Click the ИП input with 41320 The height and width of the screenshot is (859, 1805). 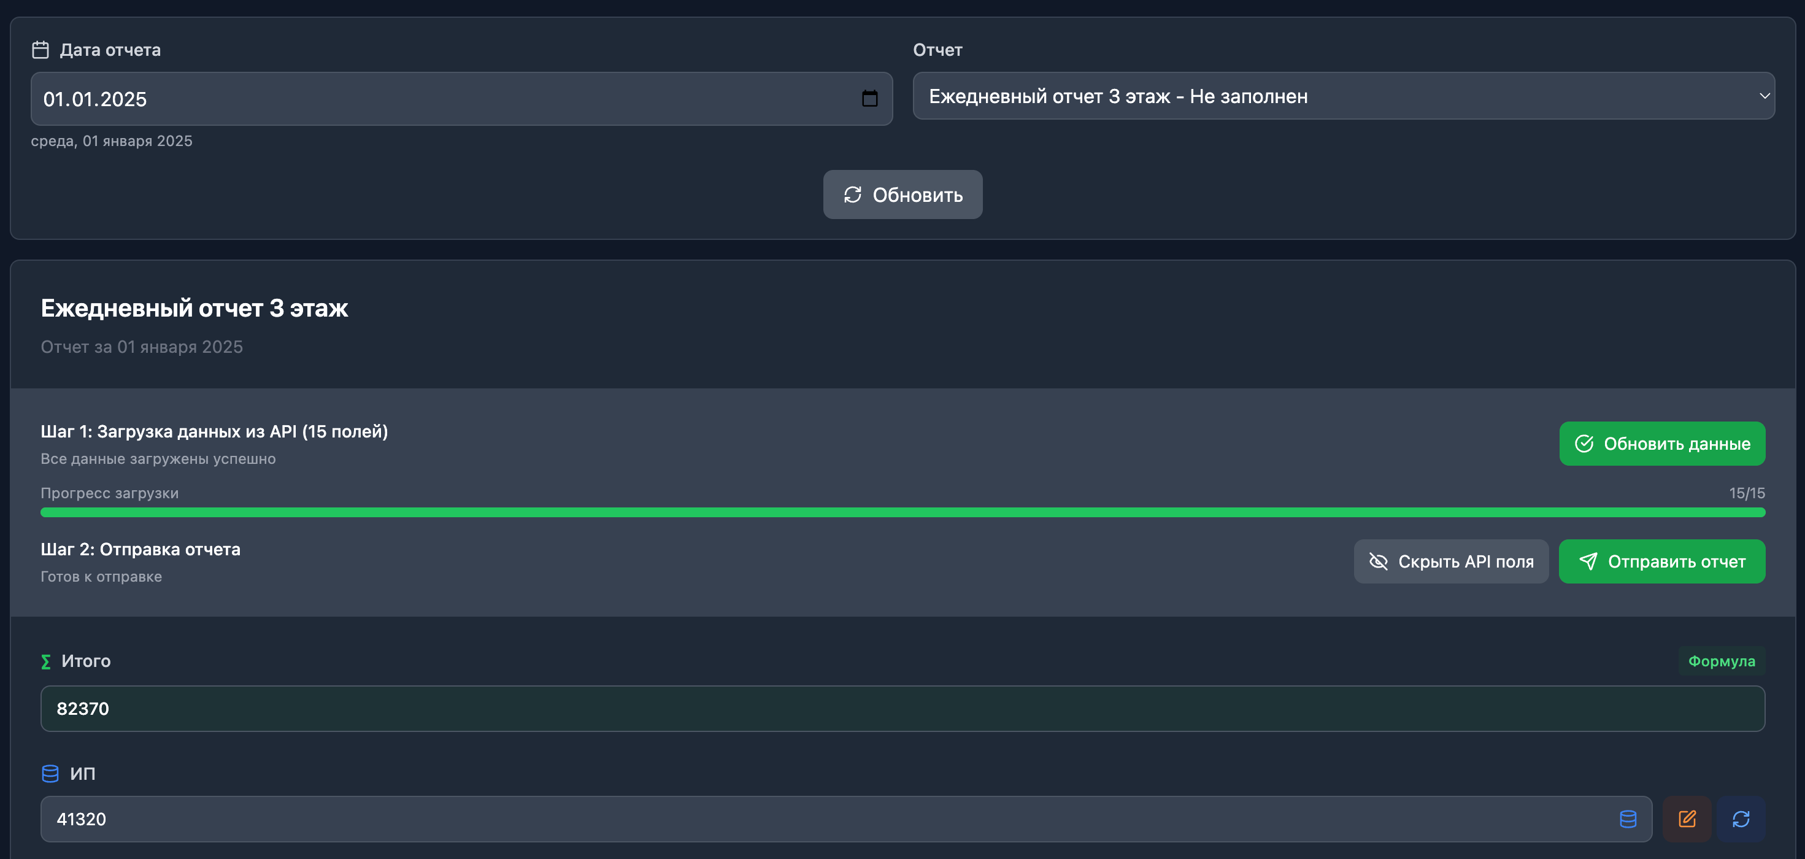point(827,819)
